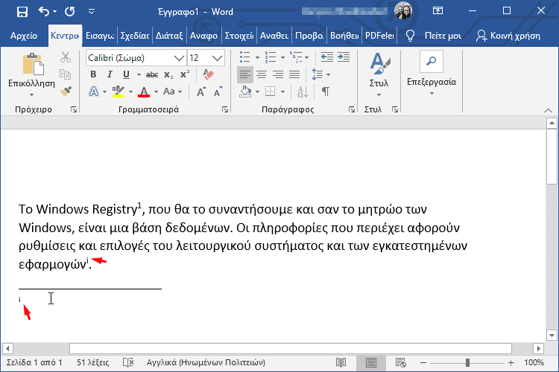Viewport: 559px width, 372px height.
Task: Adjust the zoom slider handle
Action: coord(467,363)
